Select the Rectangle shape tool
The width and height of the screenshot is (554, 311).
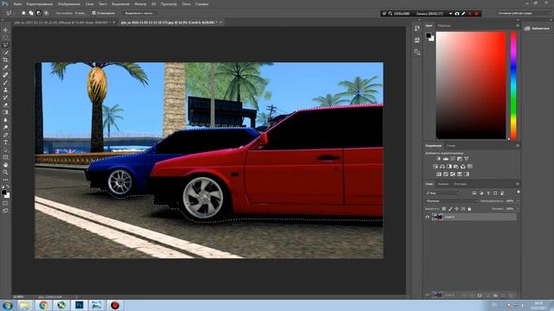click(x=6, y=157)
